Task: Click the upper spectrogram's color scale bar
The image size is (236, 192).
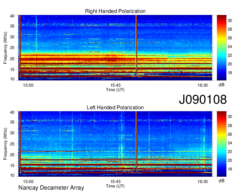Action: [x=221, y=48]
